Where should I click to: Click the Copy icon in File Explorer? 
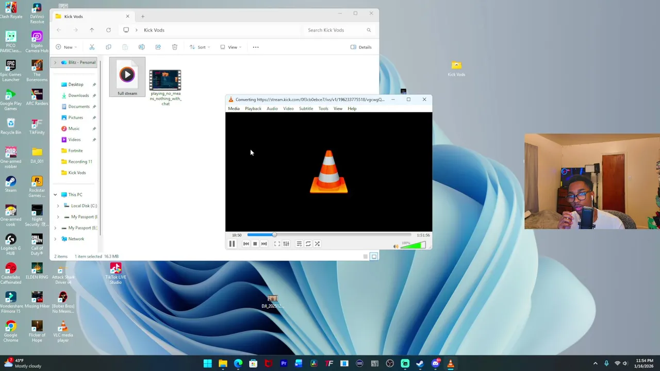coord(108,47)
